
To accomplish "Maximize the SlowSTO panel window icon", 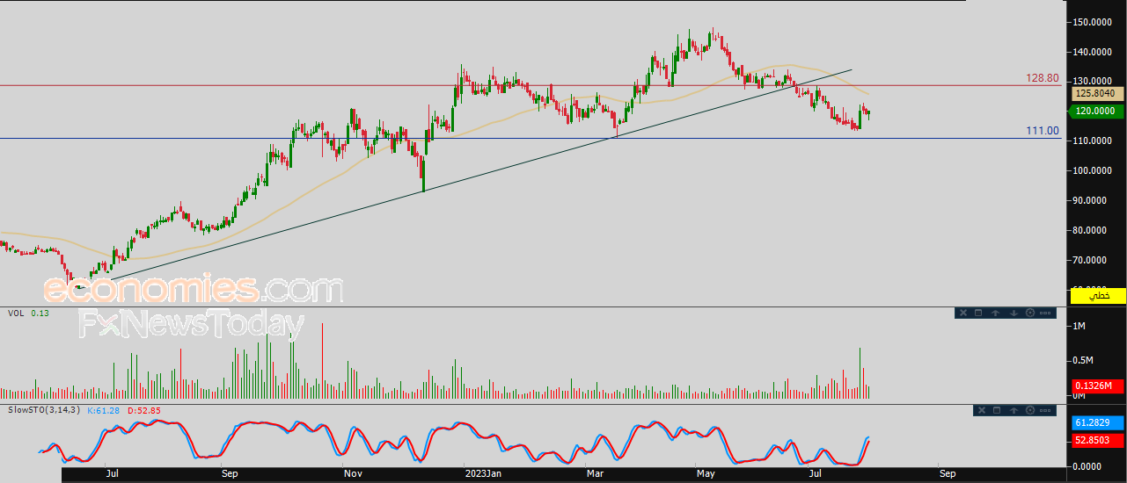I will (x=997, y=410).
